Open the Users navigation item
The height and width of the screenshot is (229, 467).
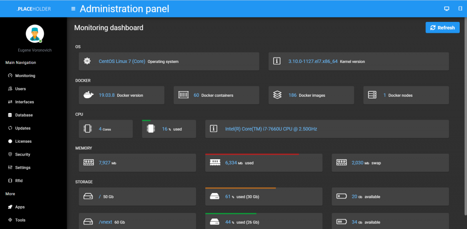point(20,89)
